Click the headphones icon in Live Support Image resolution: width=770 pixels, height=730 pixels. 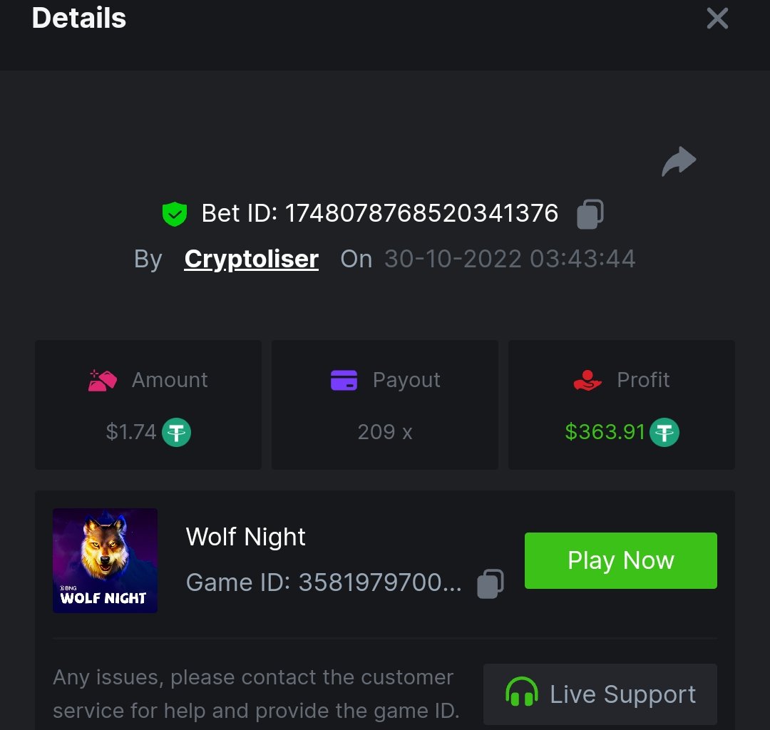(521, 693)
